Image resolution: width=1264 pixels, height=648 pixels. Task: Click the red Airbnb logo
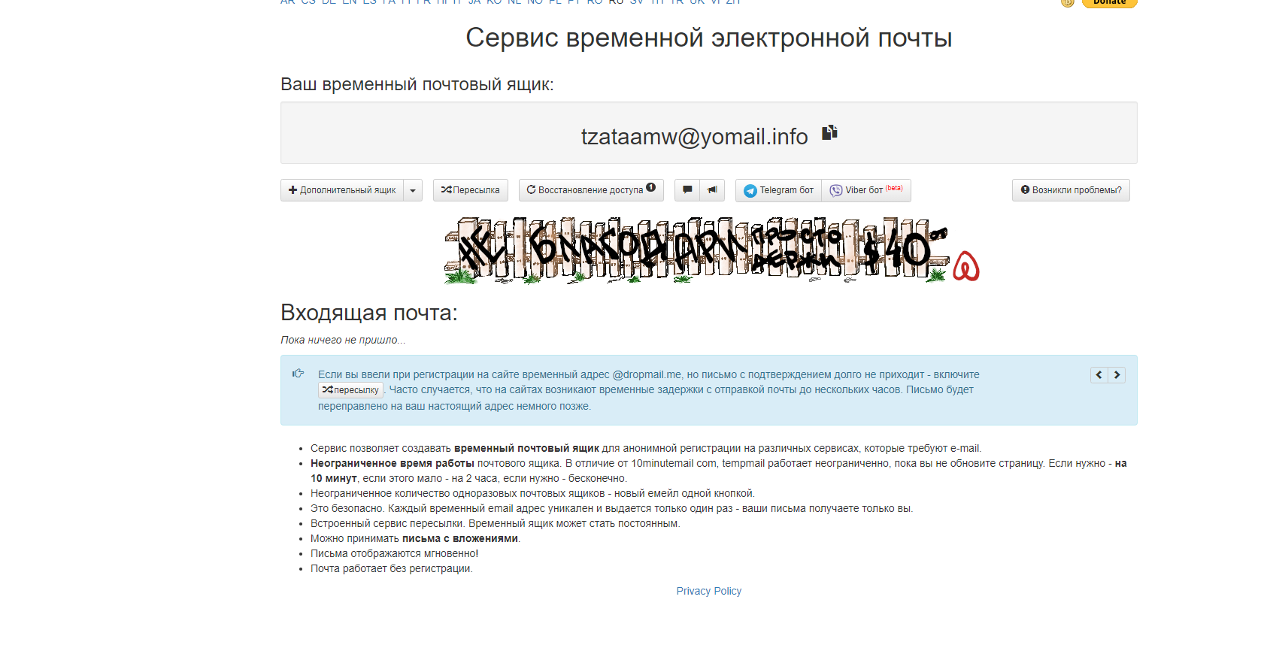[965, 267]
